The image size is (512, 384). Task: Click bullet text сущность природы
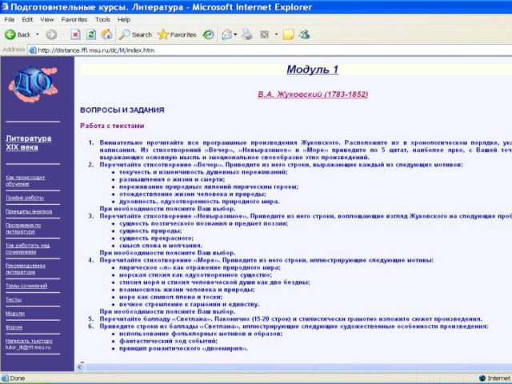tap(150, 231)
